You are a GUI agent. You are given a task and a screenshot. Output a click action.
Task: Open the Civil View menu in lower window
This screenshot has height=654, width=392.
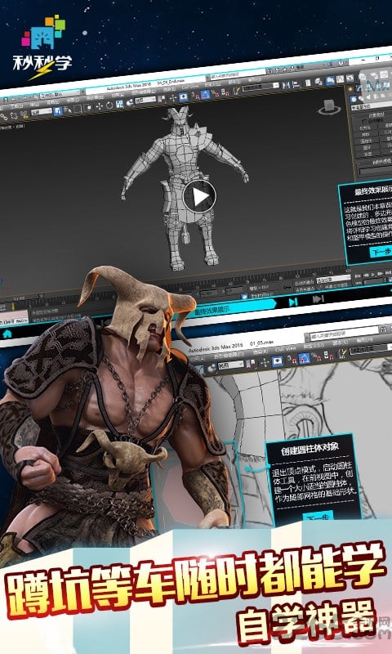click(286, 348)
